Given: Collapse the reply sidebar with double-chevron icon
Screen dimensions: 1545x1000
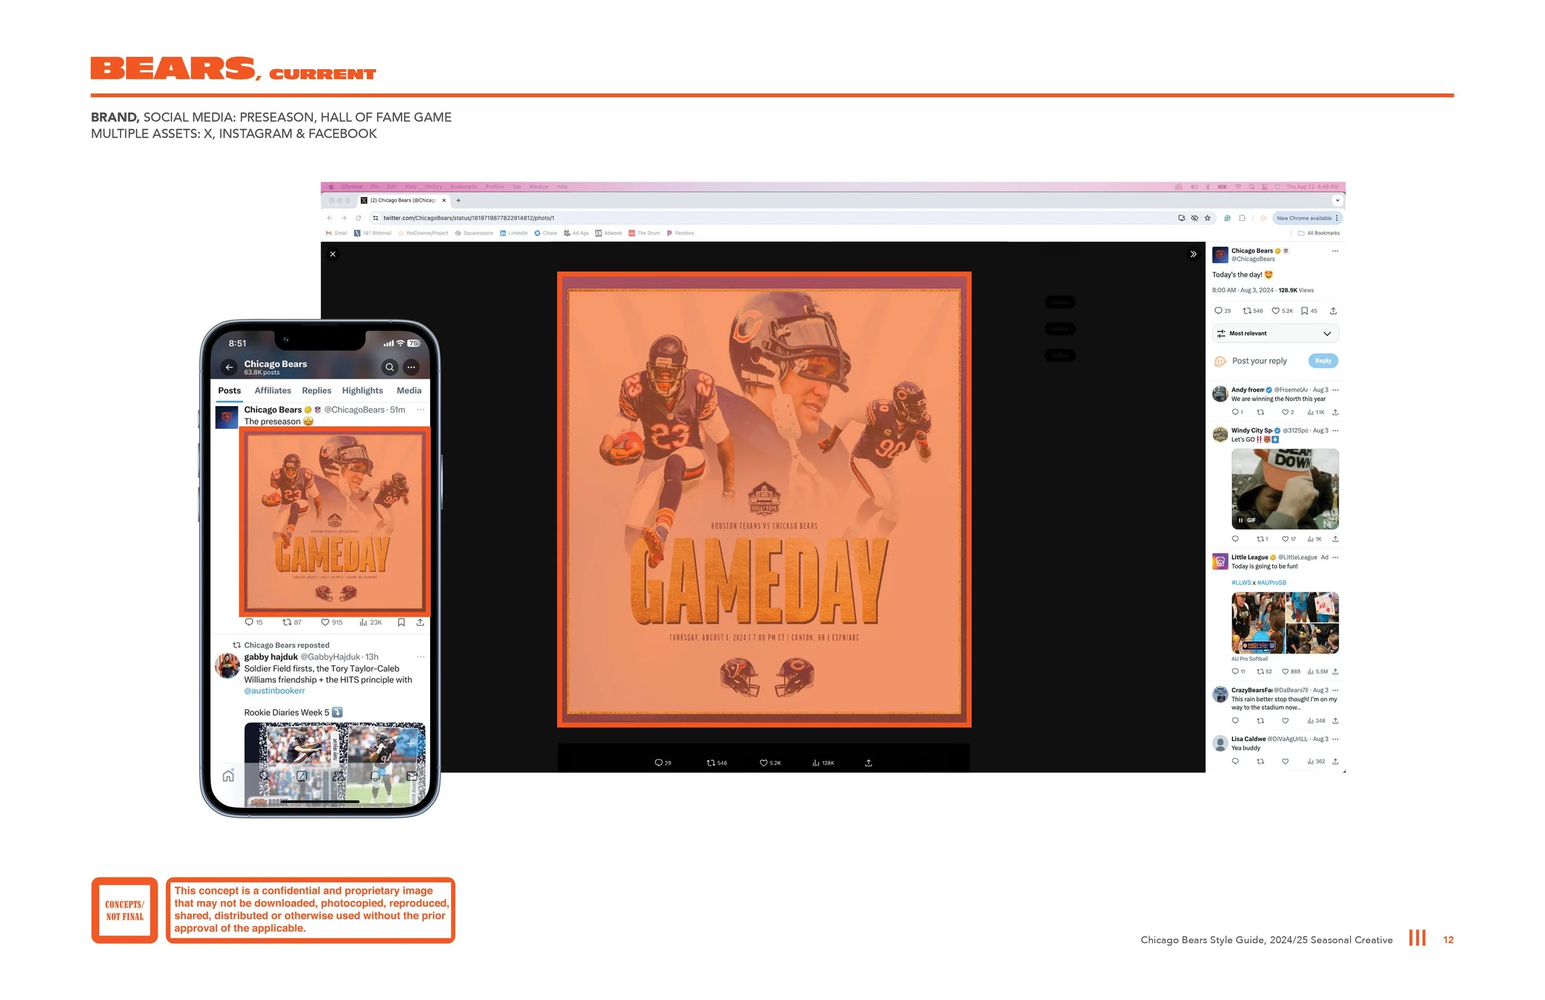Looking at the screenshot, I should [x=1193, y=254].
